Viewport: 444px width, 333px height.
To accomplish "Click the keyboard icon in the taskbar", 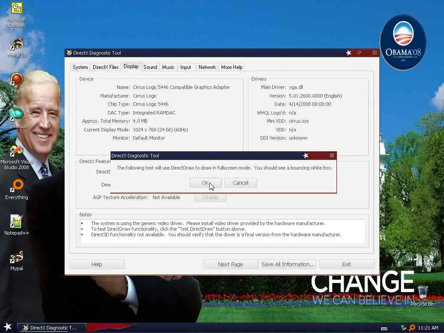I will (x=384, y=329).
